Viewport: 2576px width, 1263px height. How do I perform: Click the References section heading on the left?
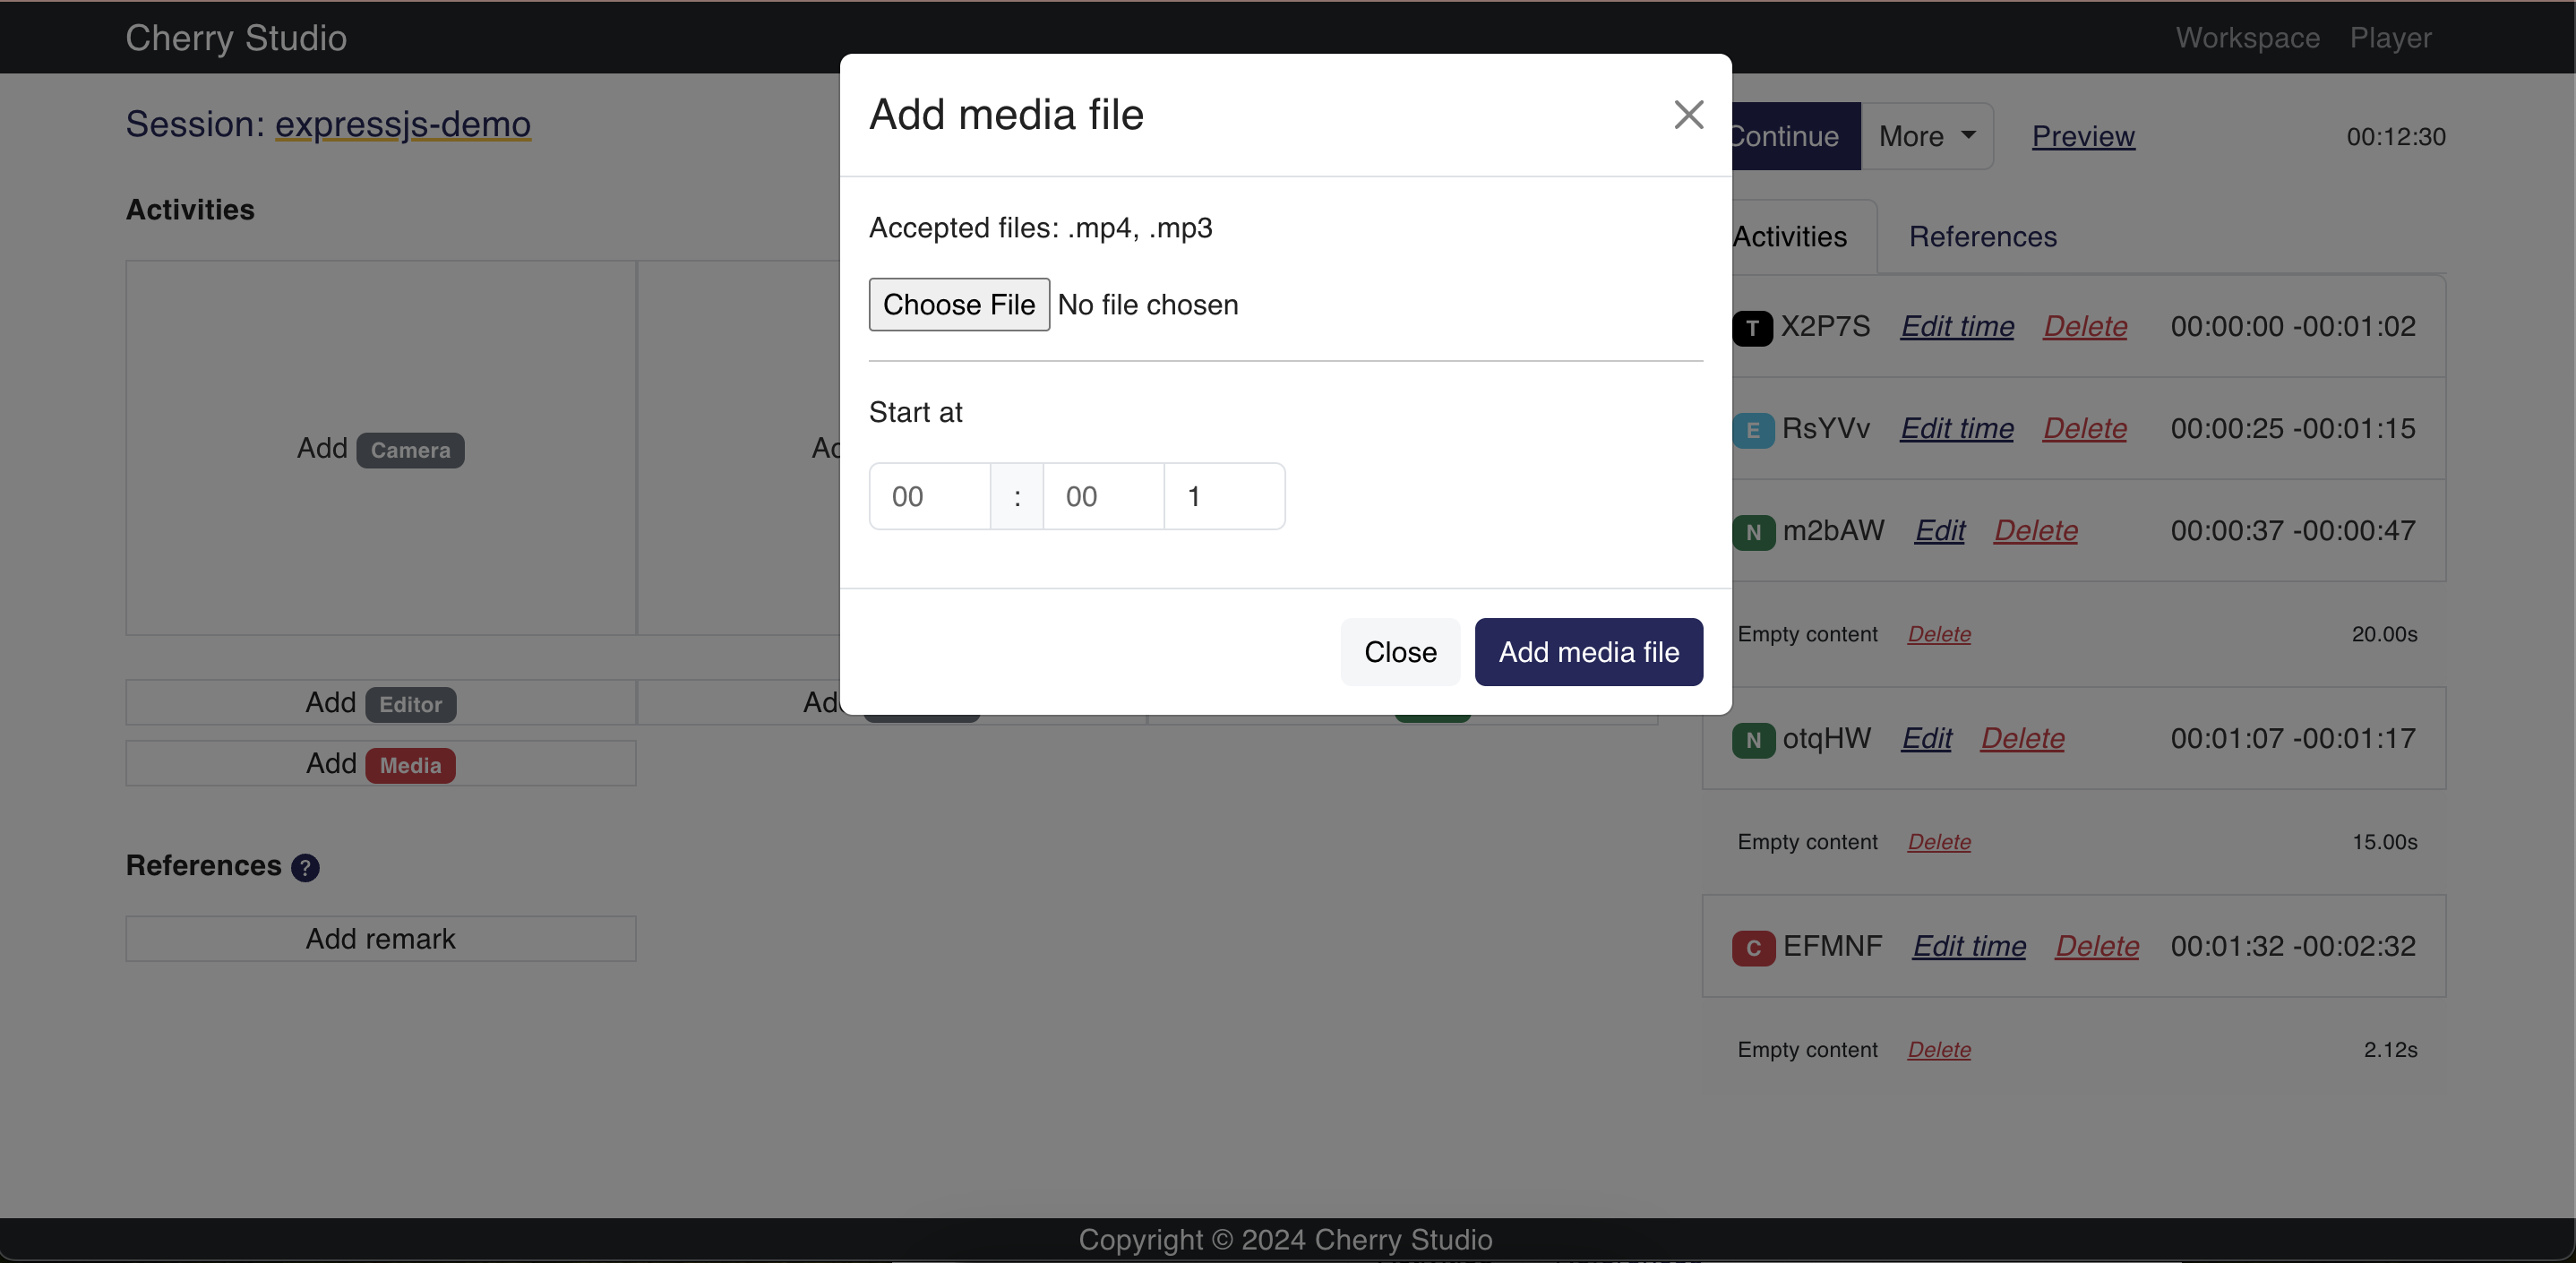point(203,866)
